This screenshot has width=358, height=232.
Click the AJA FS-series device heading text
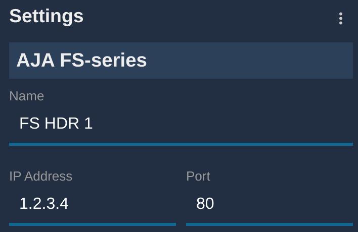(81, 61)
